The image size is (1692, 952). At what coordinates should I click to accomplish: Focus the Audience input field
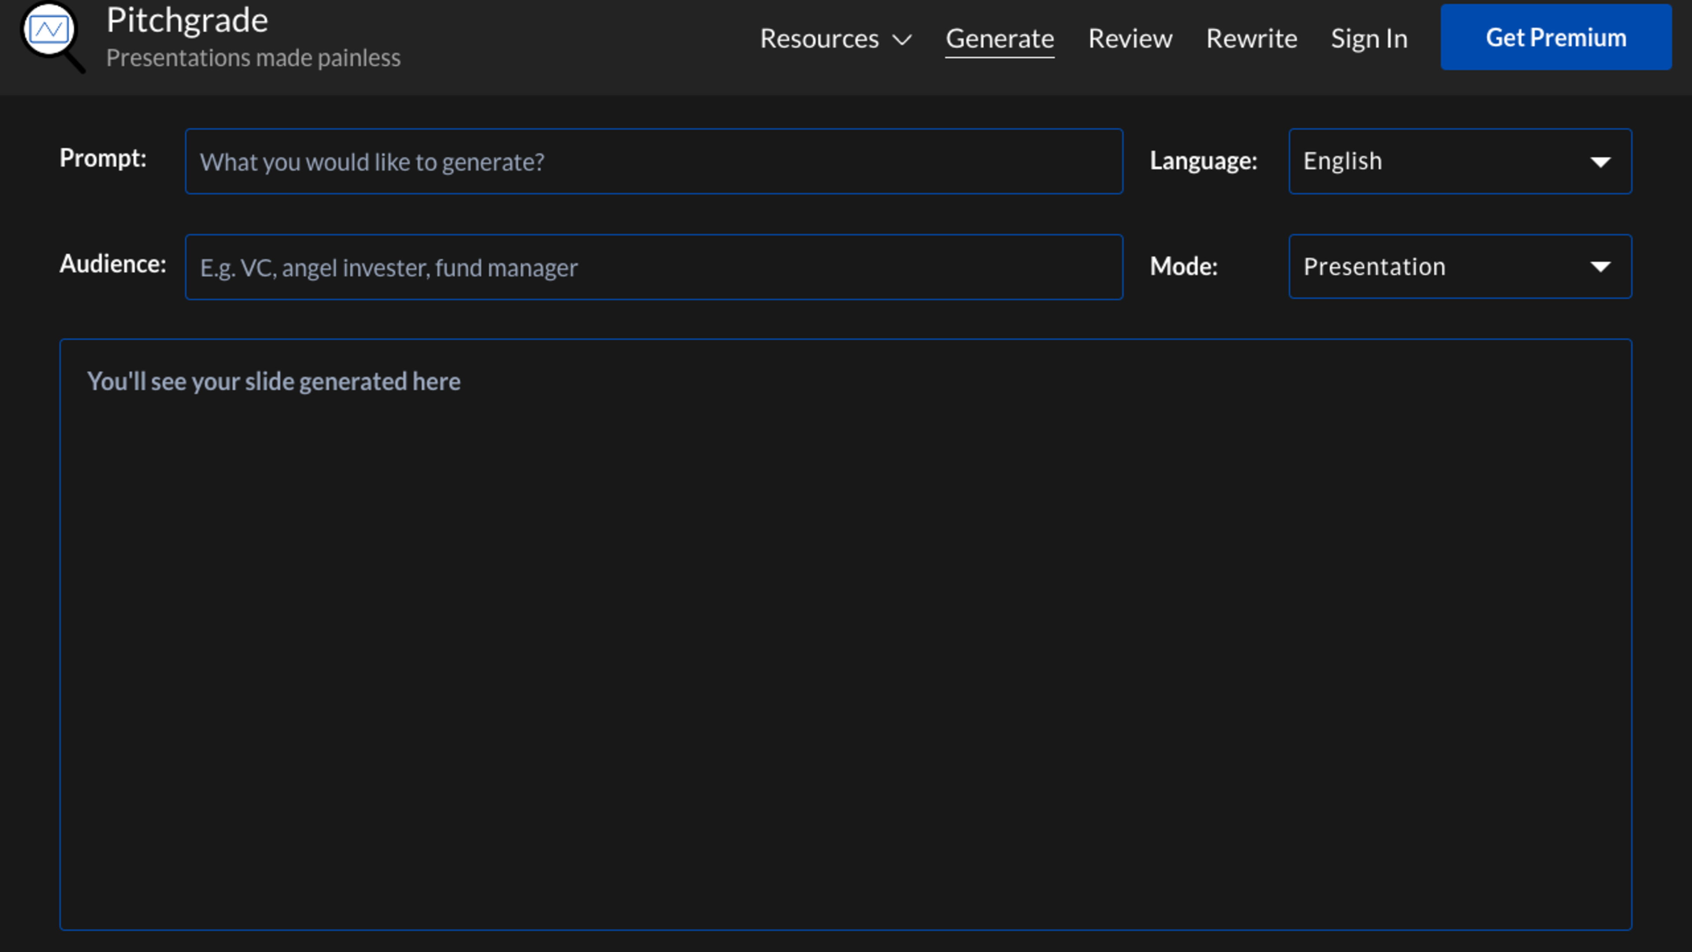653,268
